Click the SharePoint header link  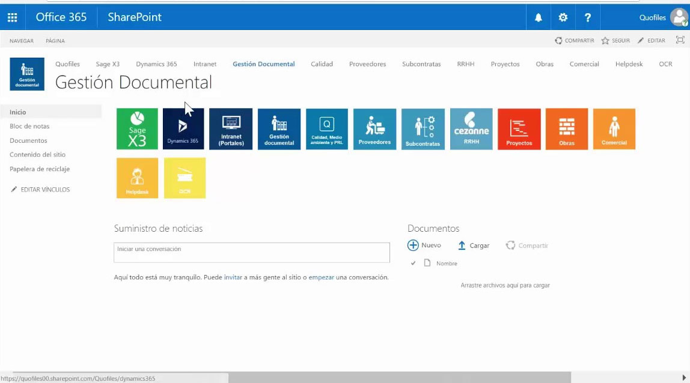pyautogui.click(x=135, y=17)
